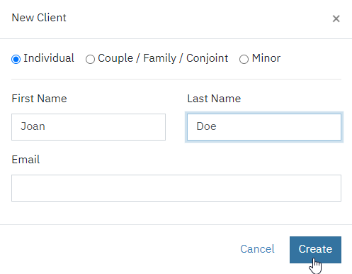Close the New Client dialog with X
Screen dimensions: 352x274
(336, 18)
